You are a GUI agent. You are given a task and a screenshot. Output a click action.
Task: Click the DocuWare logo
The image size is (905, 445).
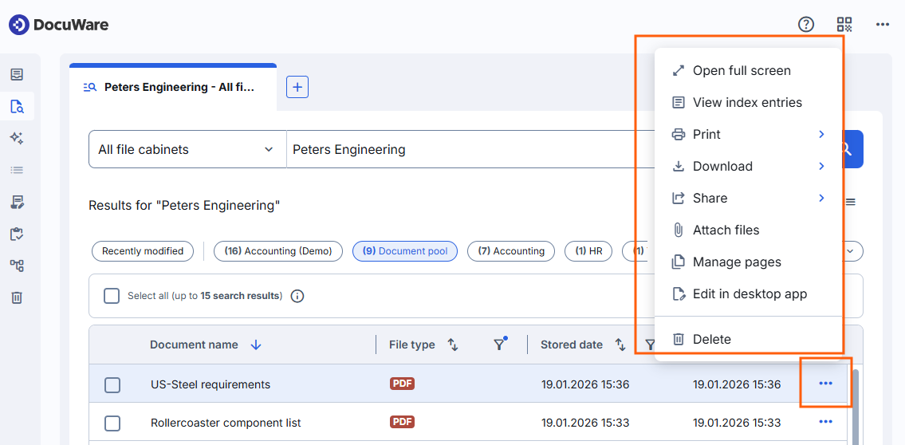pyautogui.click(x=58, y=25)
